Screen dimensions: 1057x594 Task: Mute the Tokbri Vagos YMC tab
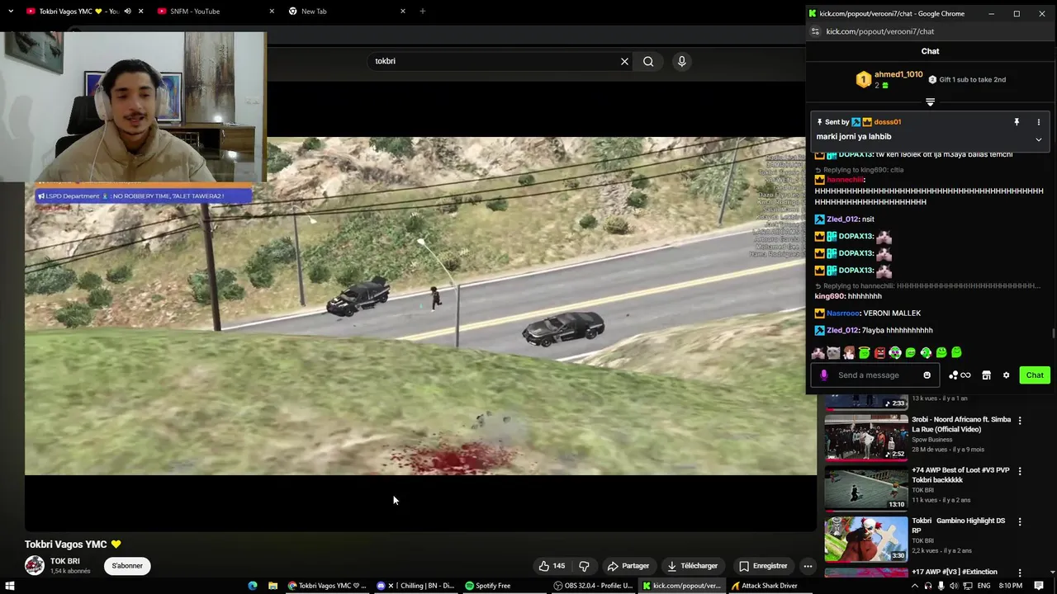click(127, 12)
